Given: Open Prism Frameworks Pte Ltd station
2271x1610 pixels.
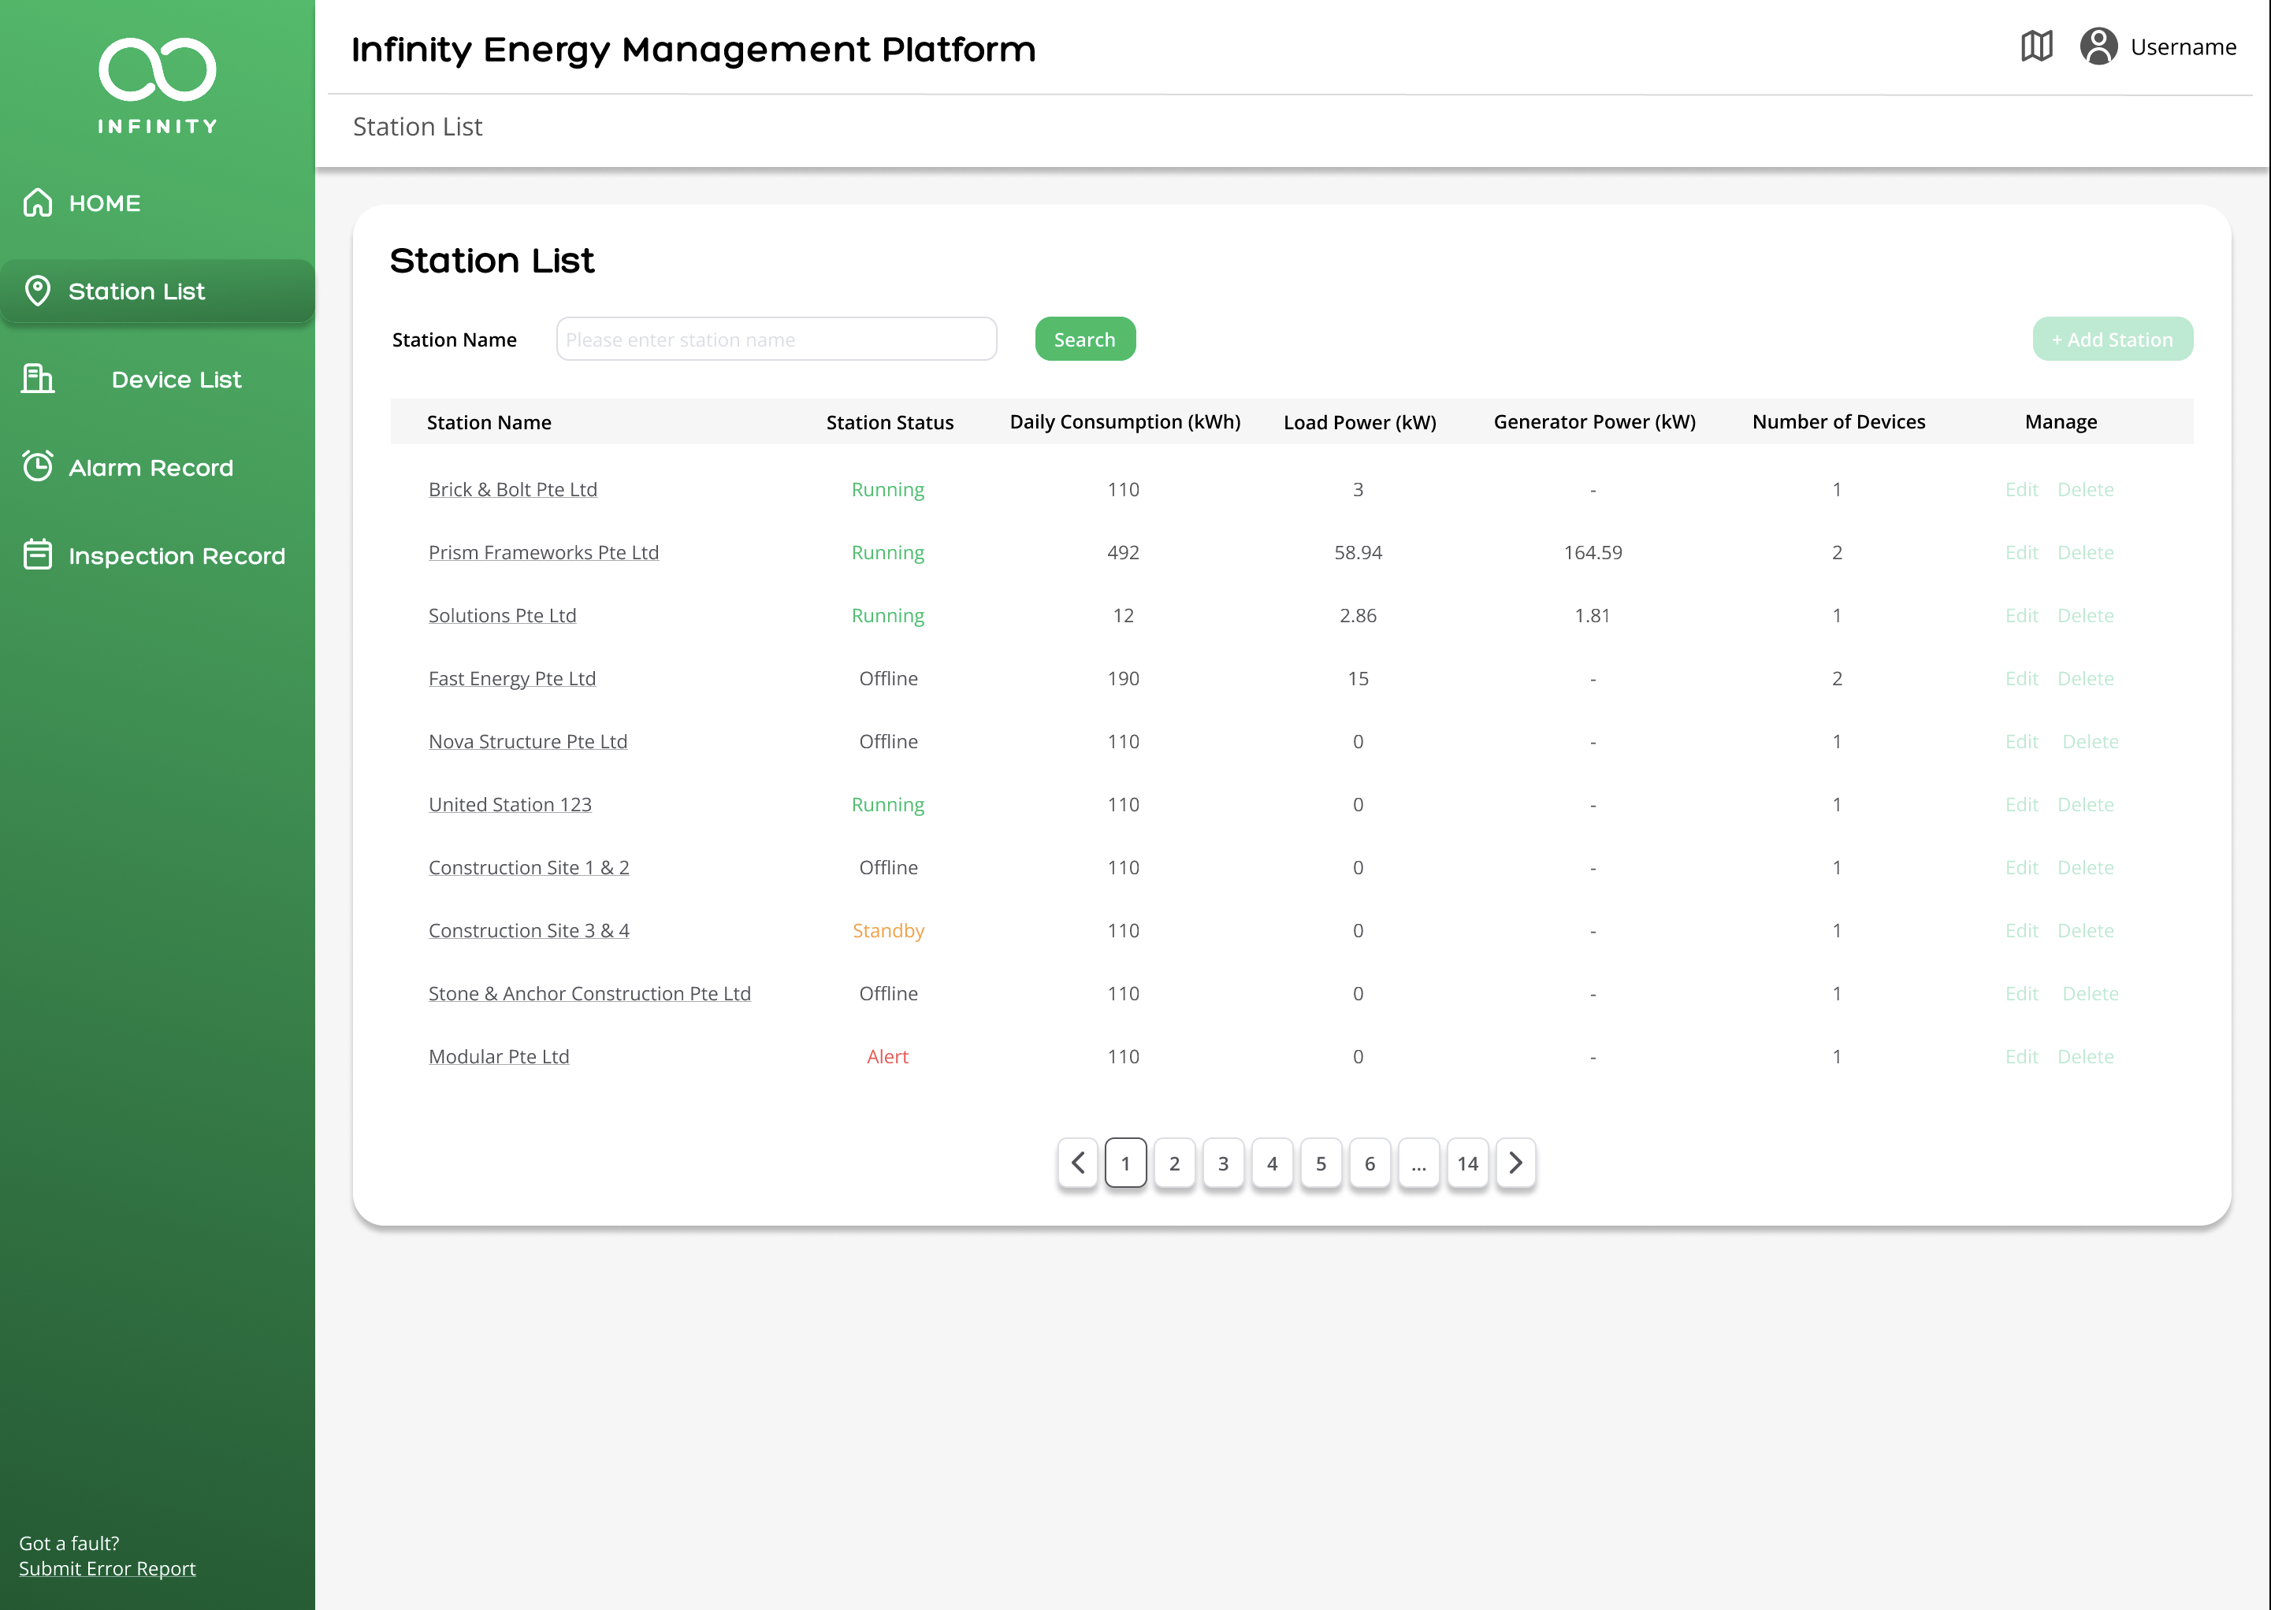Looking at the screenshot, I should pos(544,552).
